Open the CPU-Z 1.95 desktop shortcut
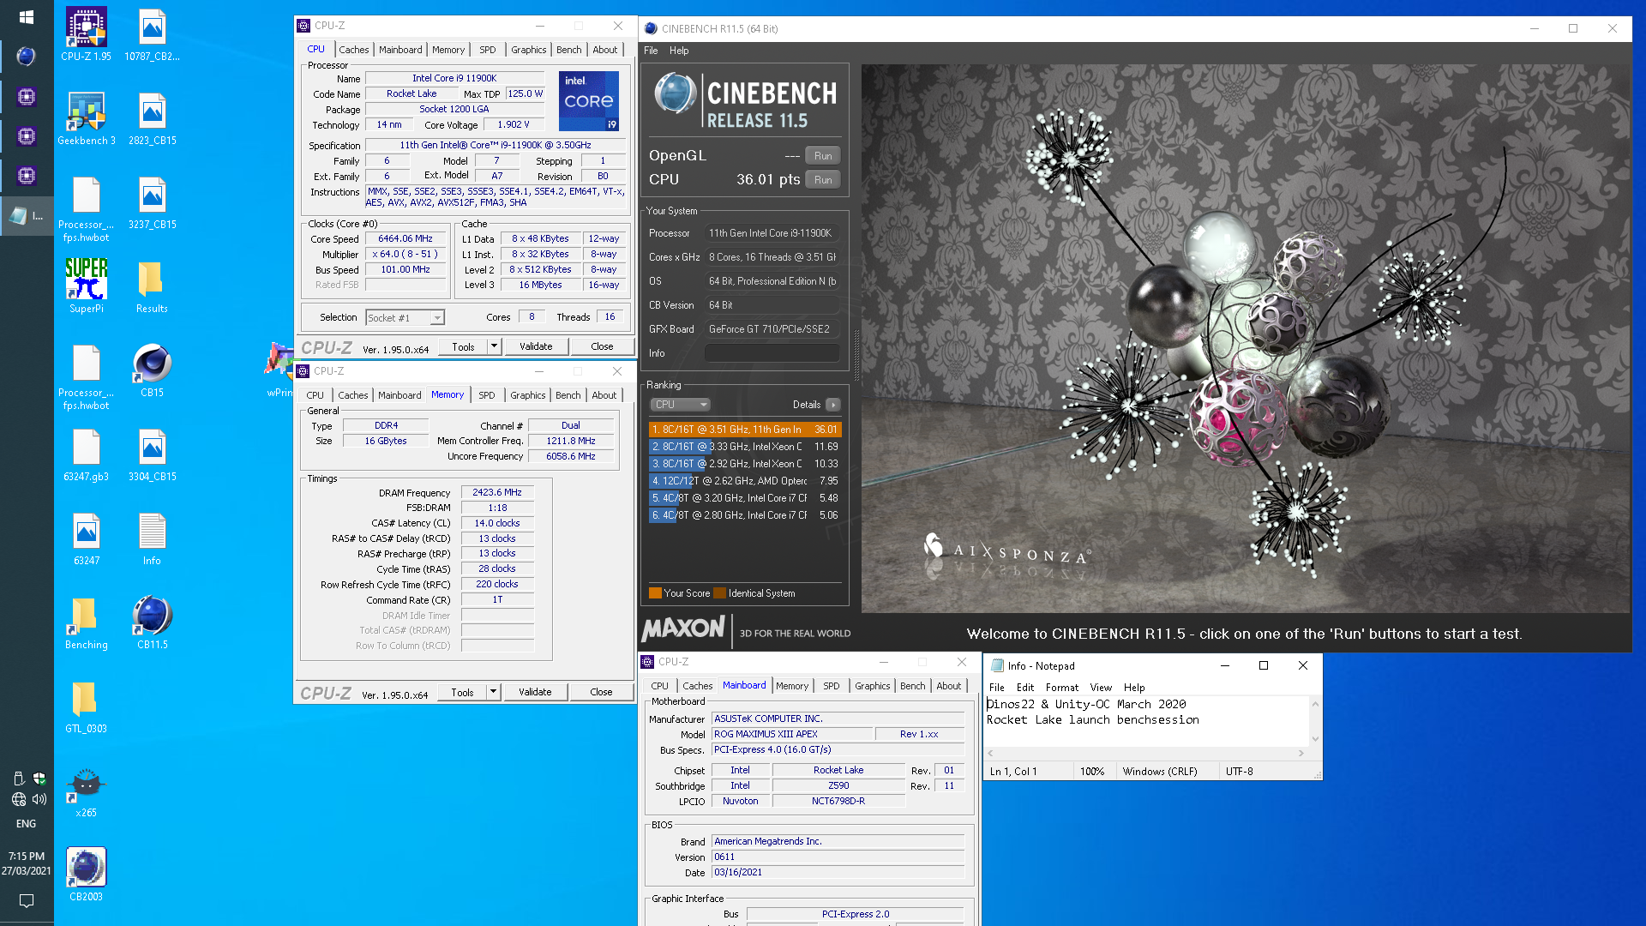Viewport: 1646px width, 926px height. coord(86,34)
